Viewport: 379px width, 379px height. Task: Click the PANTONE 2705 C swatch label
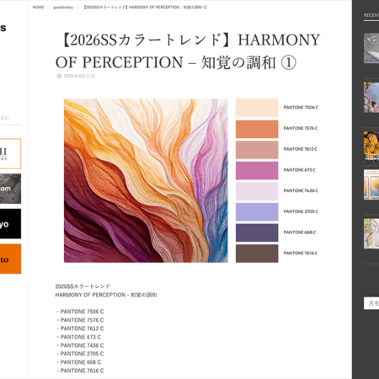[301, 211]
